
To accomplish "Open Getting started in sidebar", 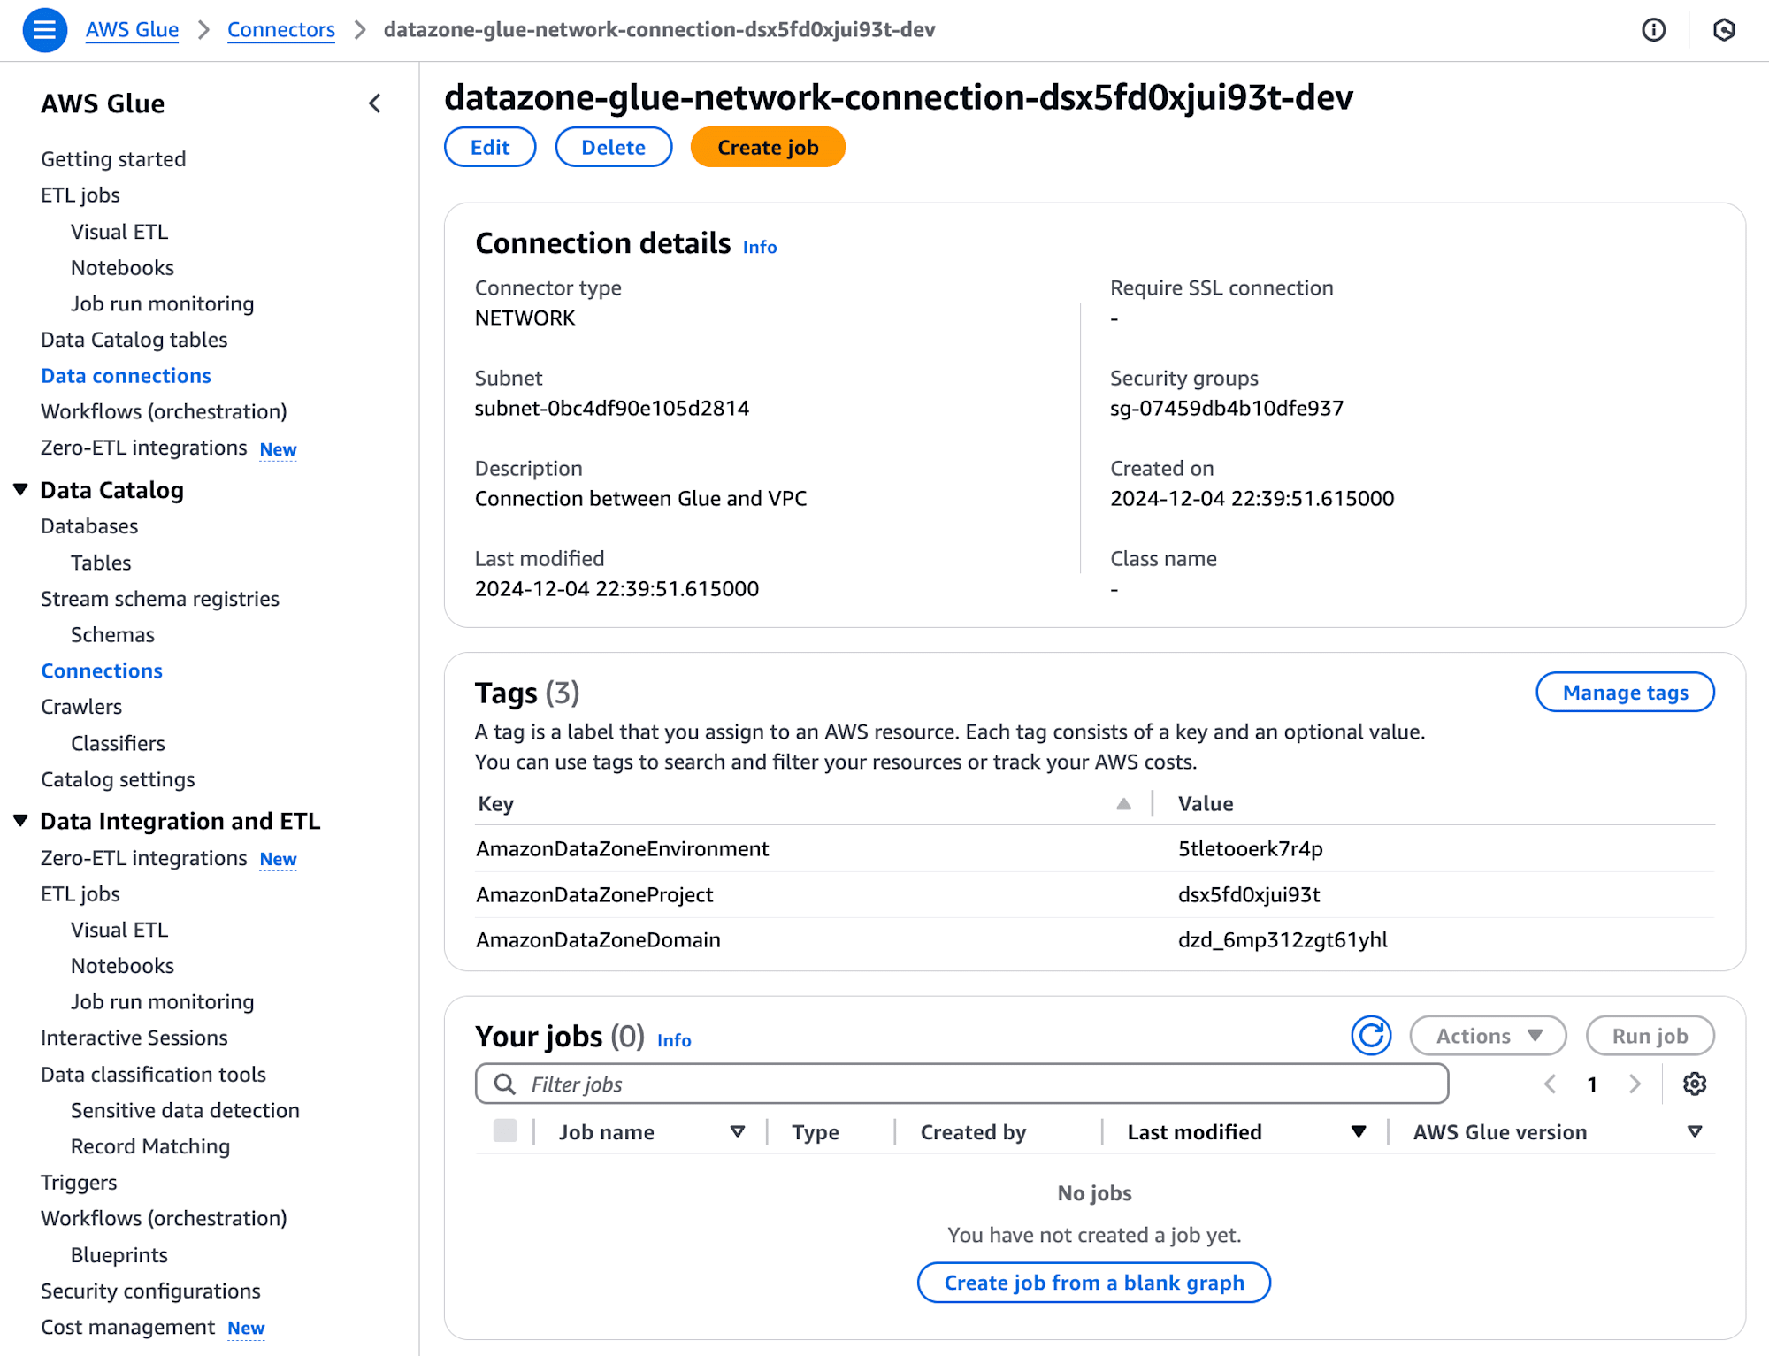I will coord(113,159).
